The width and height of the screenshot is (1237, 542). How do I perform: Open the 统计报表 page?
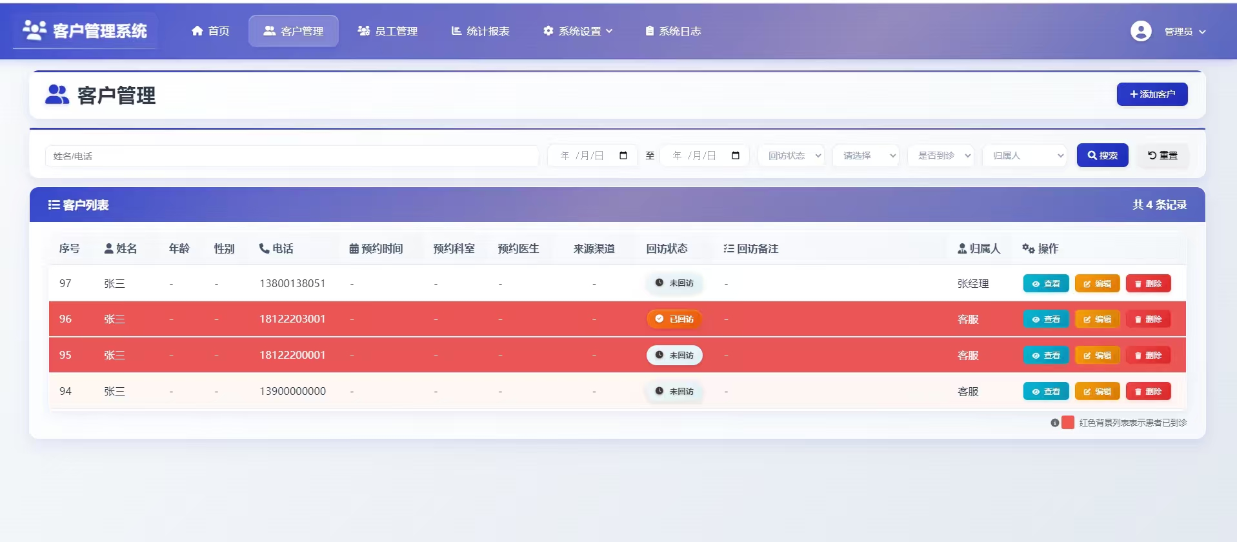tap(480, 31)
